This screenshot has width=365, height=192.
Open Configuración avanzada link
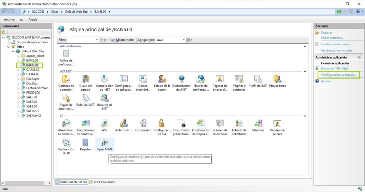(x=339, y=75)
